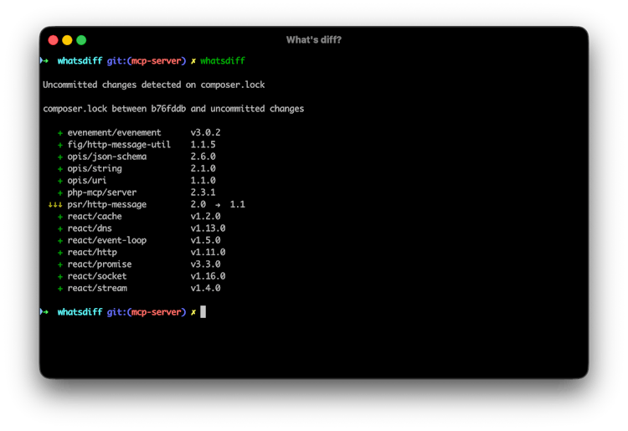Place cursor at the blinking terminal cursor block
The image size is (628, 431).
click(203, 312)
